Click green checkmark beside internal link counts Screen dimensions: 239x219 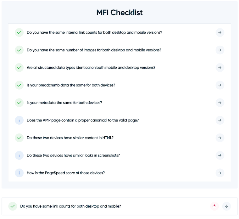coord(19,33)
